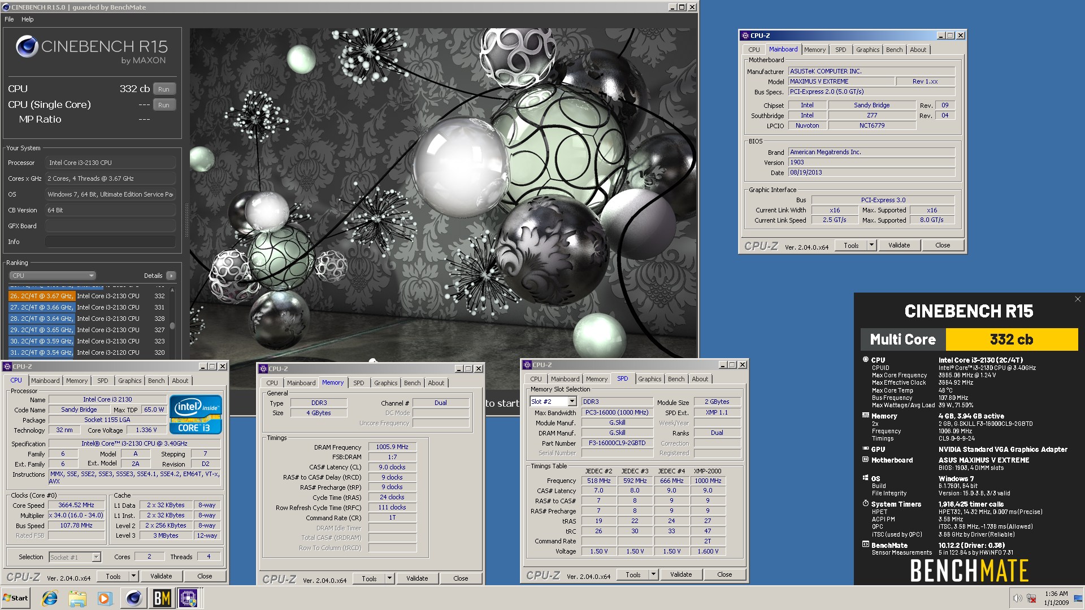Click the MAXIMUS V EXTREME model field
The height and width of the screenshot is (610, 1085).
(x=841, y=81)
